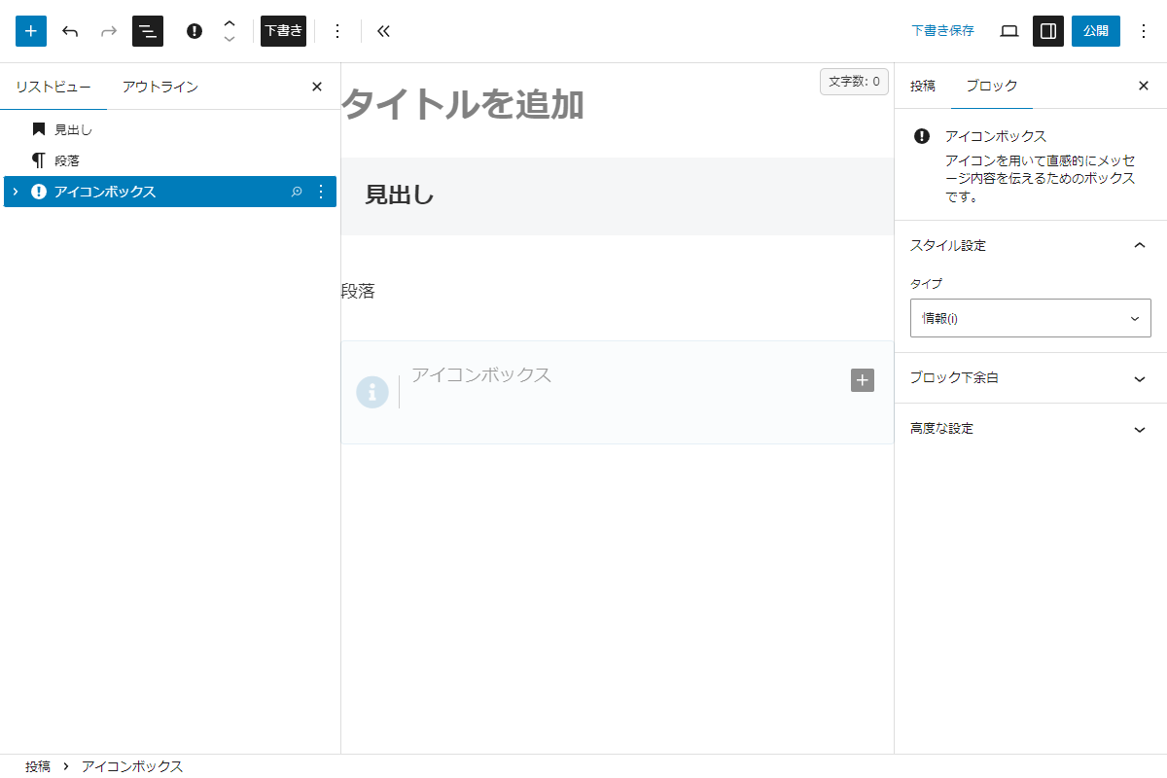Switch to the アウトライン tab

pyautogui.click(x=160, y=87)
